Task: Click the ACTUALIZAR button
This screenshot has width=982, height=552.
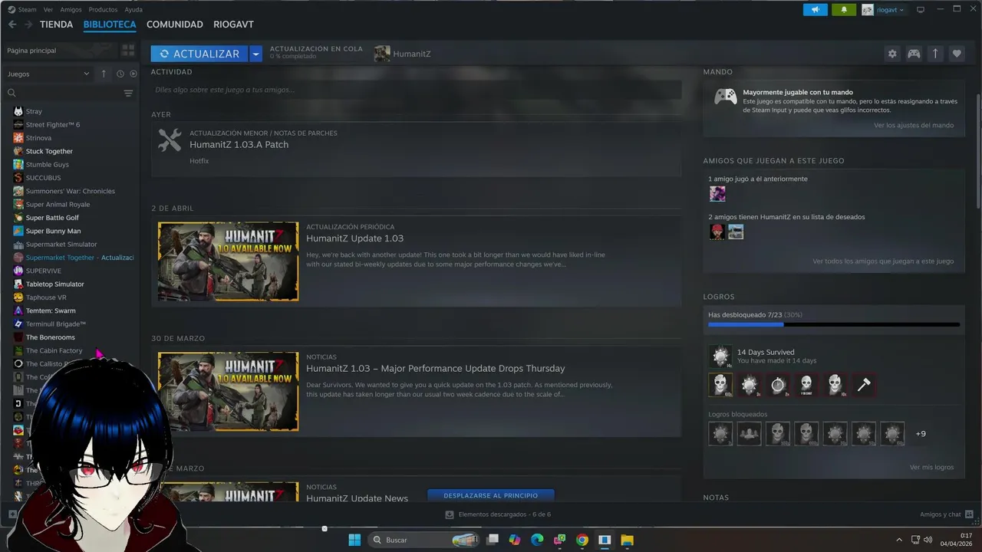Action: 199,54
